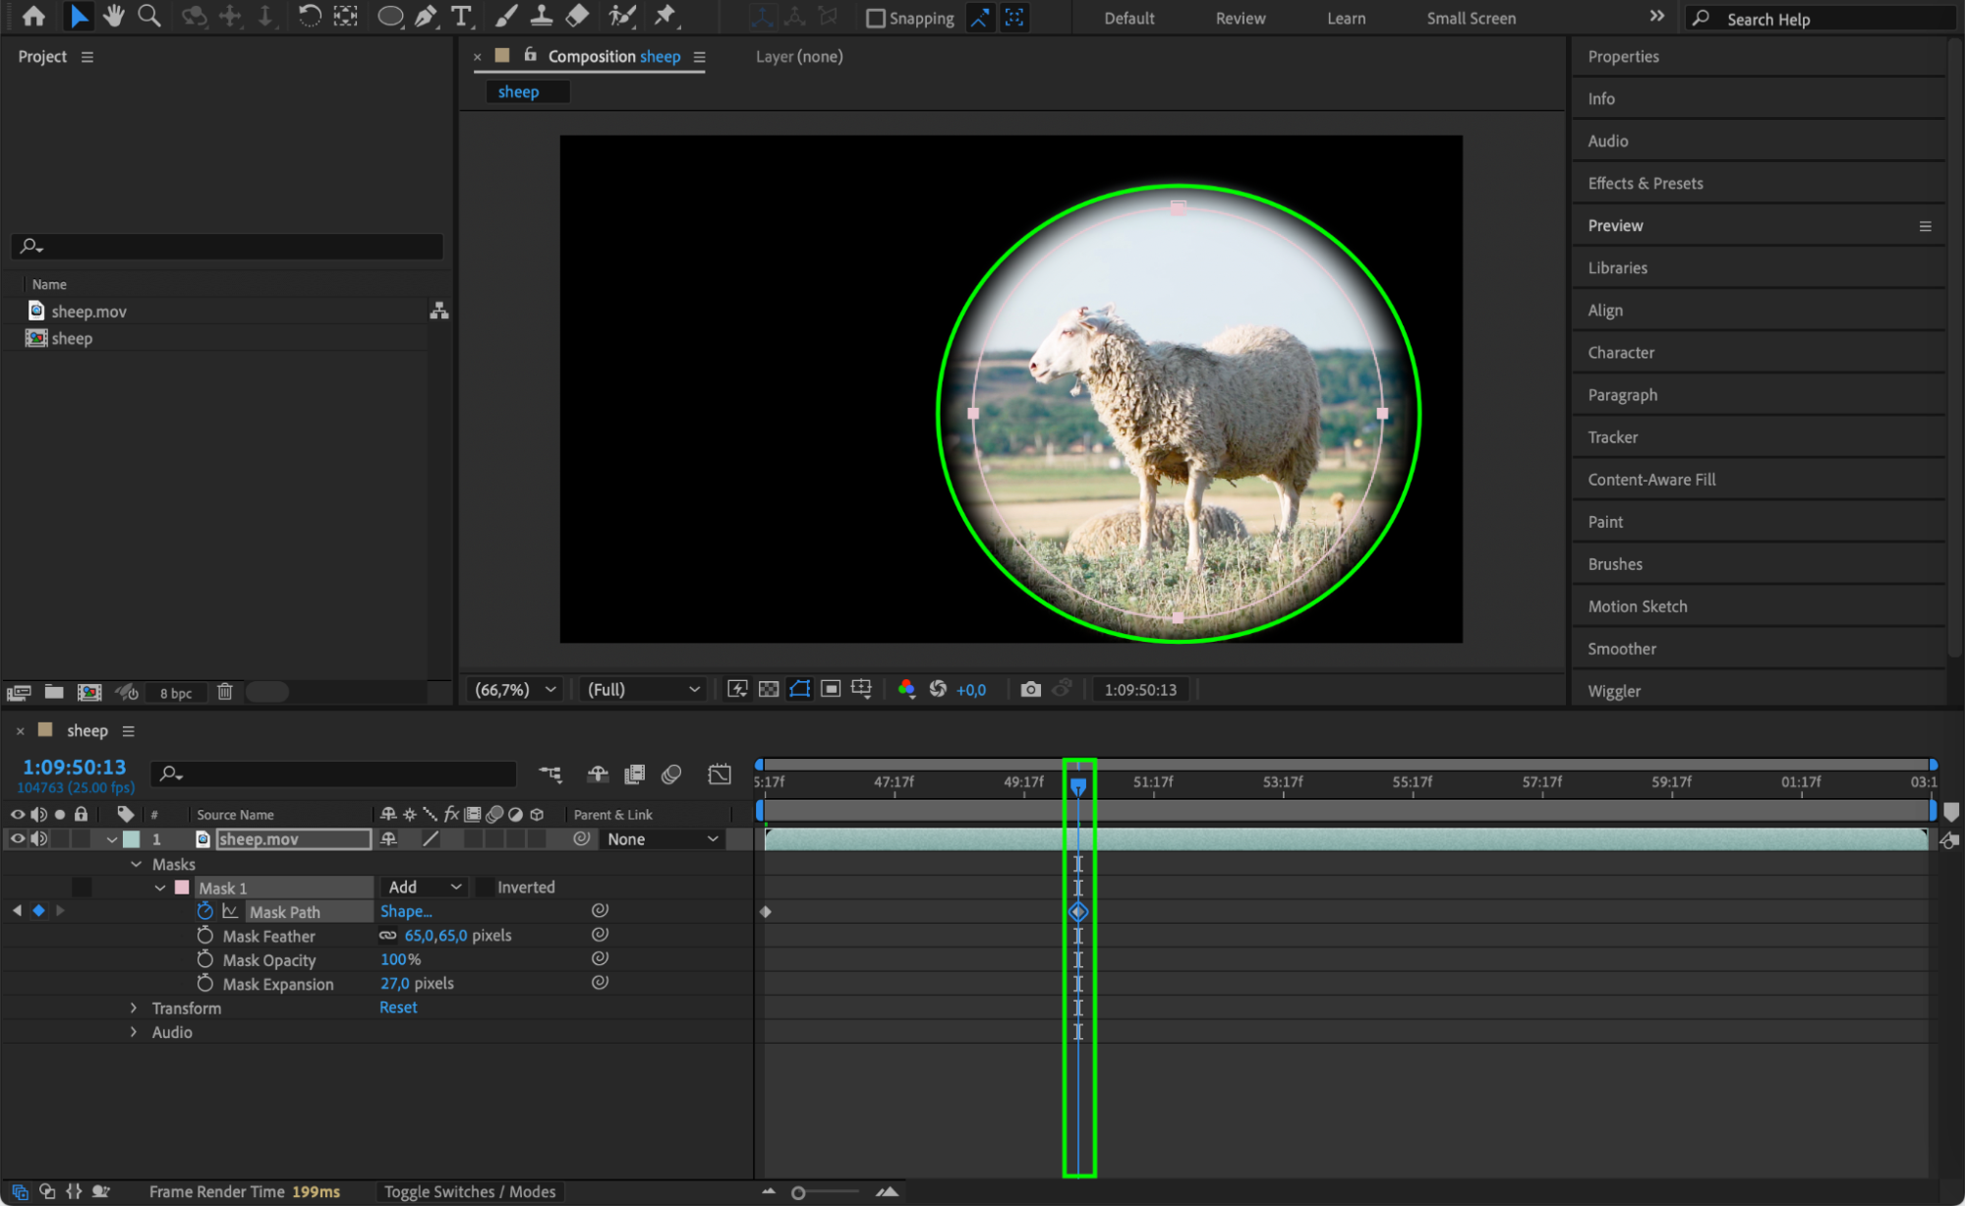Expand the Transform property group

click(134, 1007)
